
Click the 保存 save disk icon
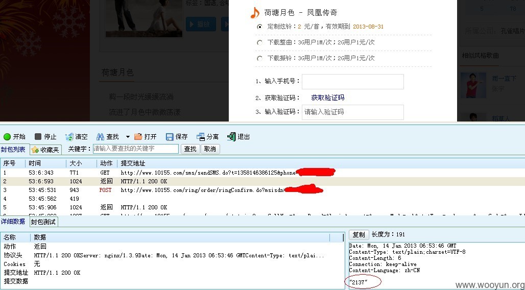point(170,137)
